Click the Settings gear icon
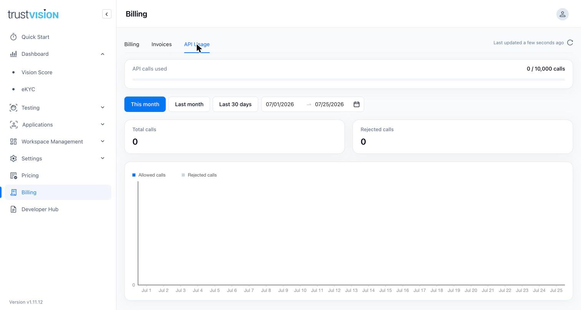The image size is (581, 310). pyautogui.click(x=13, y=158)
